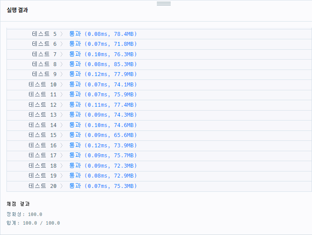Click the chevron next to 테스트 15

pos(61,135)
